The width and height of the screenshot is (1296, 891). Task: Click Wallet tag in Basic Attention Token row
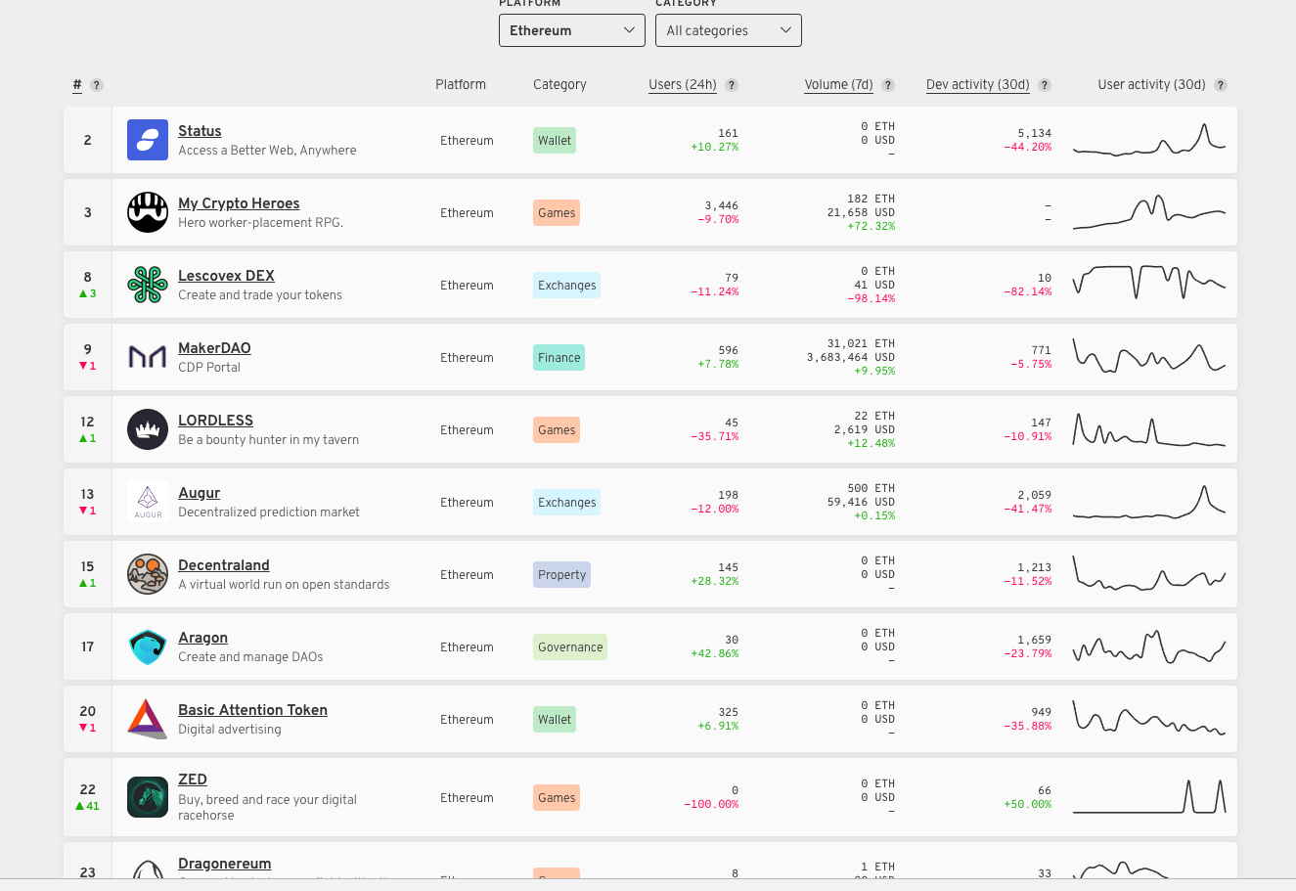click(555, 720)
